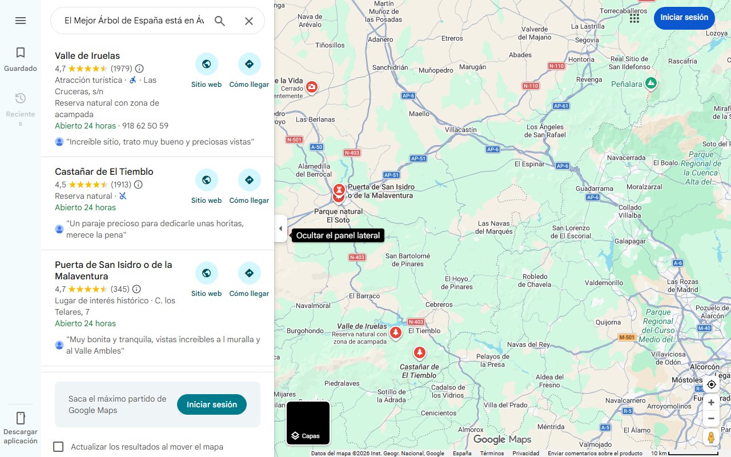Show rating info for Valle de Iruelas
This screenshot has width=731, height=457.
[139, 69]
